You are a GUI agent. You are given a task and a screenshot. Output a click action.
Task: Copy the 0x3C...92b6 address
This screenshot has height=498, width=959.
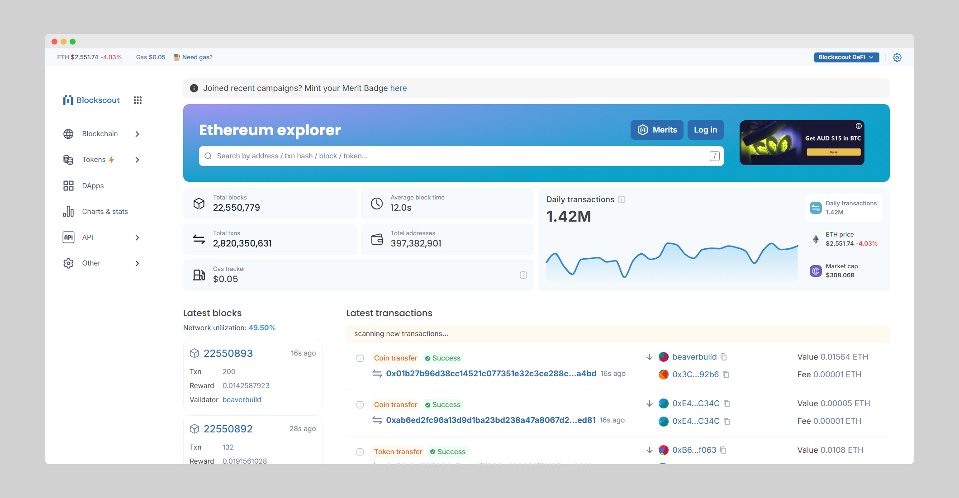[726, 375]
